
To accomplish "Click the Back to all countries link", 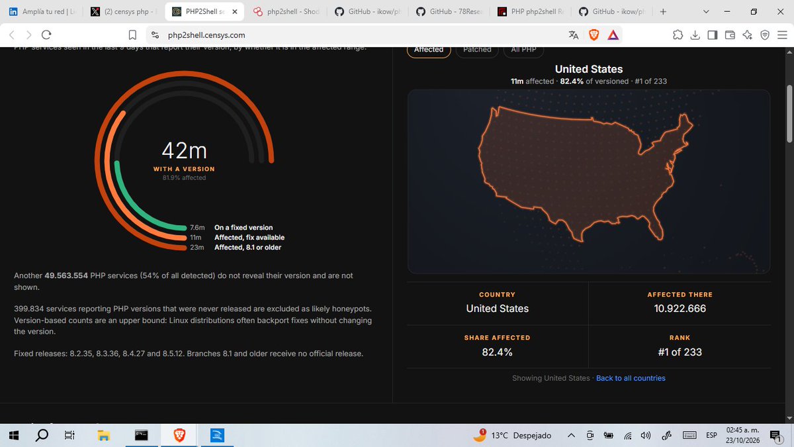I will 631,378.
